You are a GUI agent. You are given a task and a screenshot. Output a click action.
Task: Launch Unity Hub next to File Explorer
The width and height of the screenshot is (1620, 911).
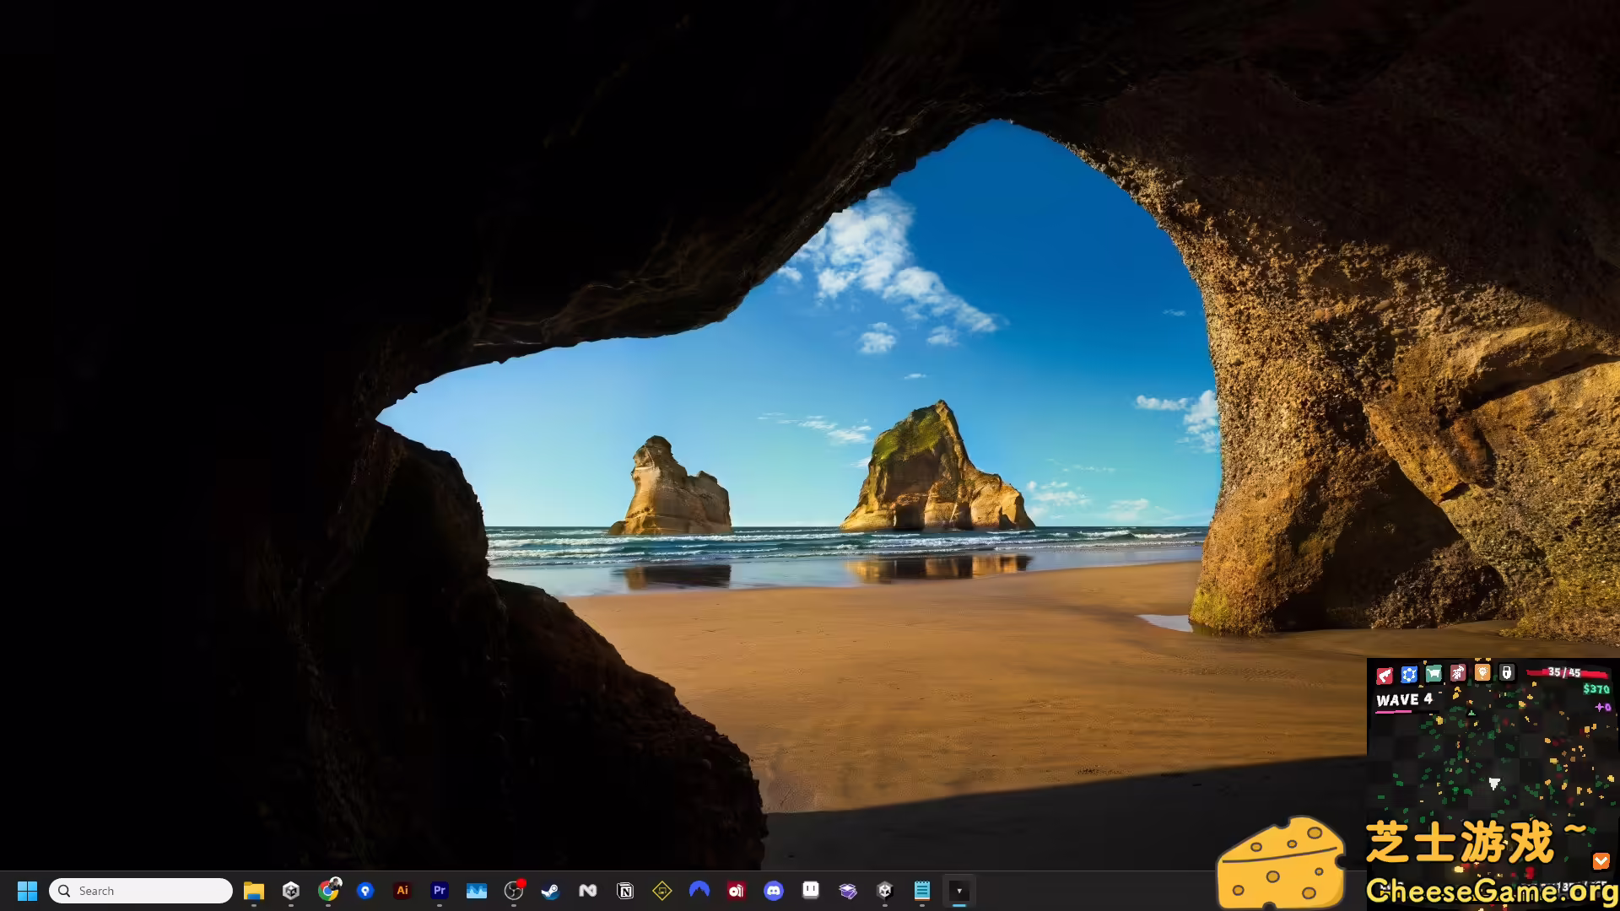click(x=291, y=891)
